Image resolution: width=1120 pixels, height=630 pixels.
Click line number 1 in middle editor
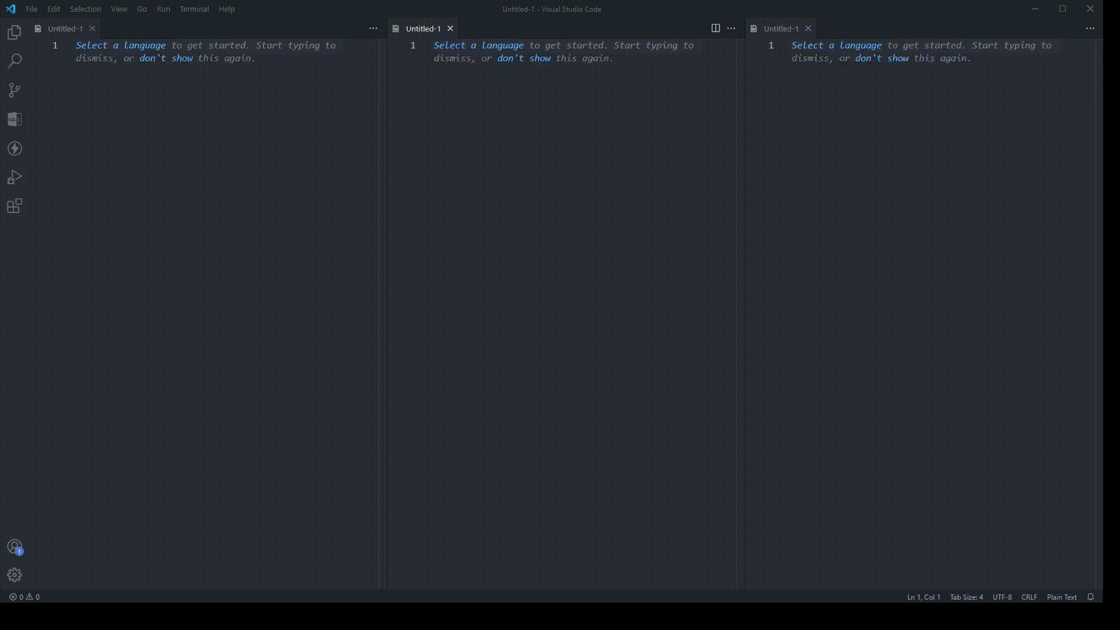(413, 45)
